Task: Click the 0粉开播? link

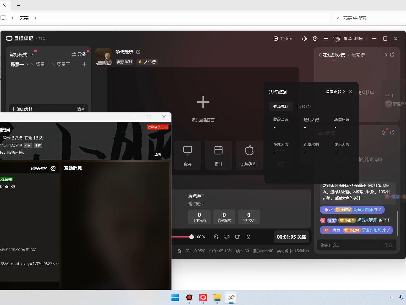Action: pos(39,168)
